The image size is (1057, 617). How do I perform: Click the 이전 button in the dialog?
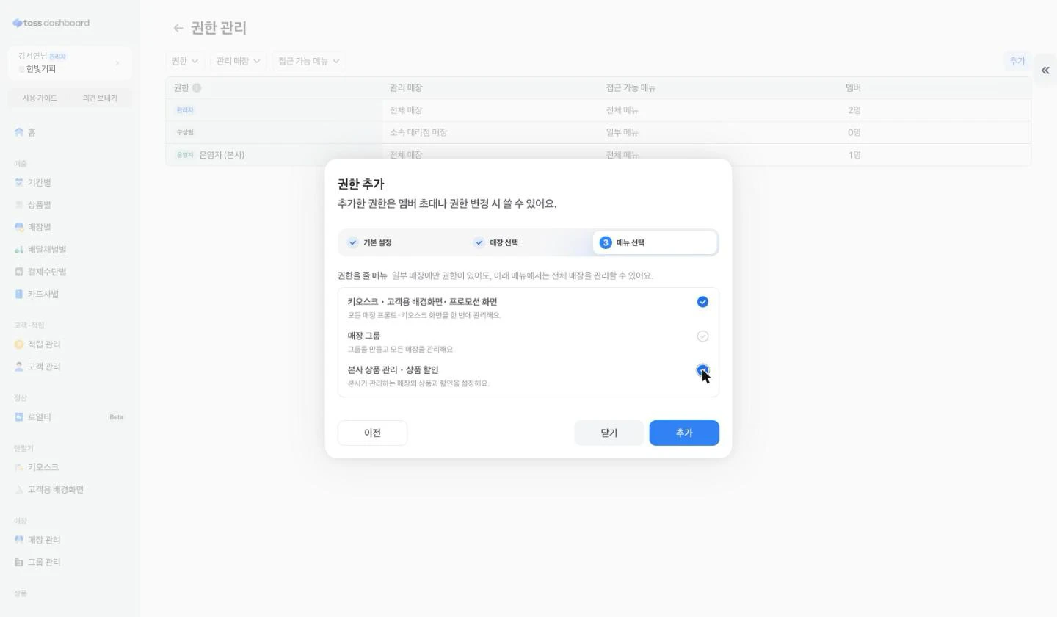(372, 433)
